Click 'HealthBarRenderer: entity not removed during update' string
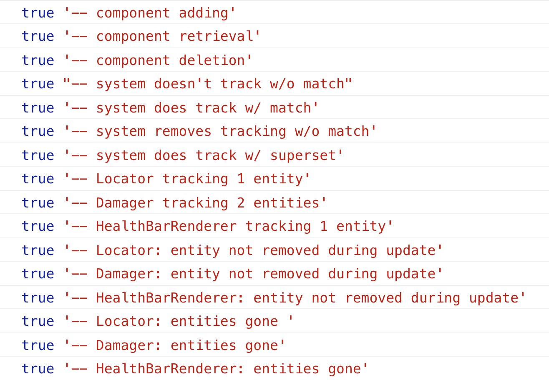The width and height of the screenshot is (549, 380). (x=295, y=298)
